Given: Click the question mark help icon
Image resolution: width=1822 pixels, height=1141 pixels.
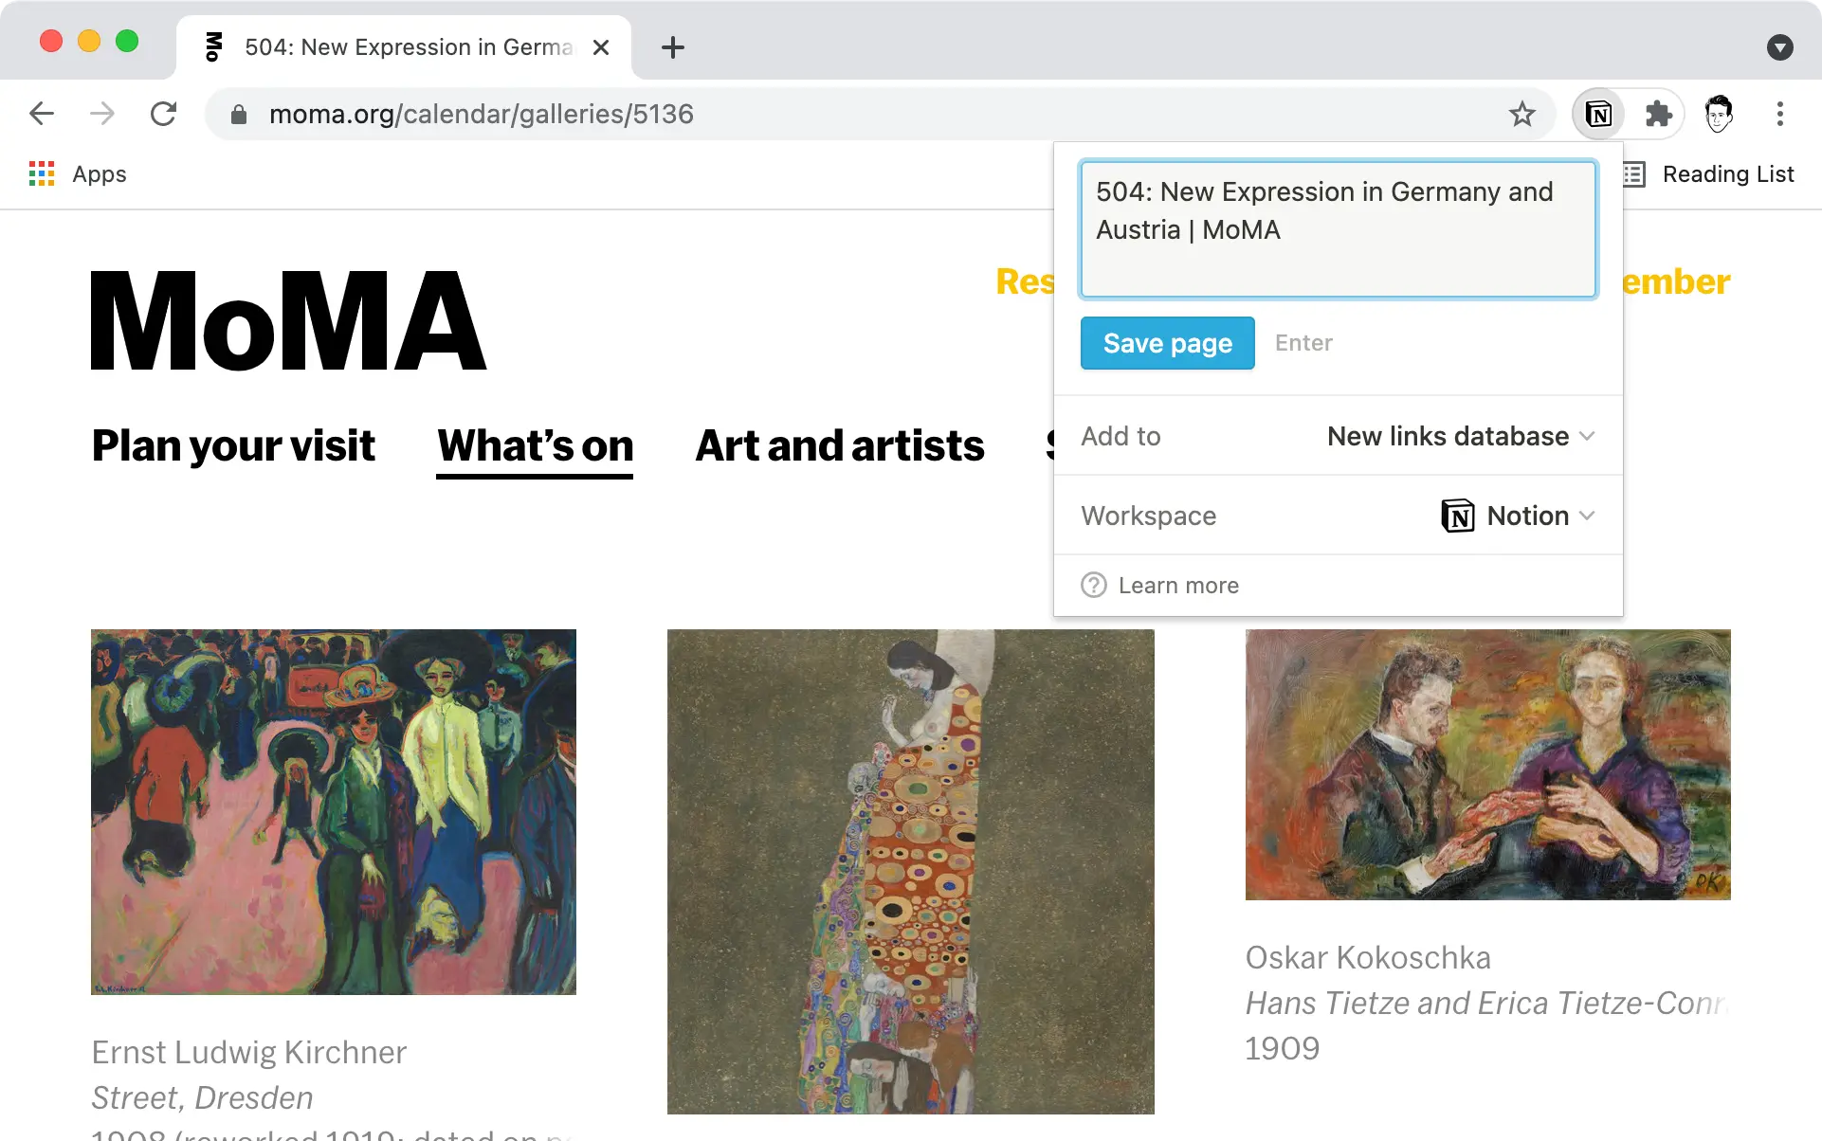Looking at the screenshot, I should (1093, 585).
